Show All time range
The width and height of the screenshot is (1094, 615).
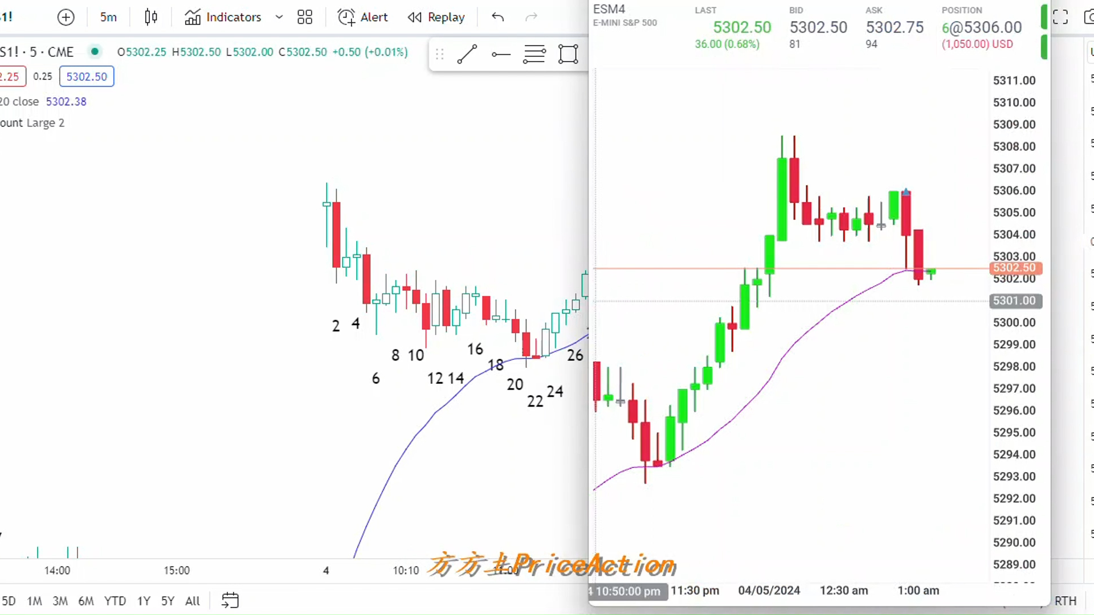(193, 601)
